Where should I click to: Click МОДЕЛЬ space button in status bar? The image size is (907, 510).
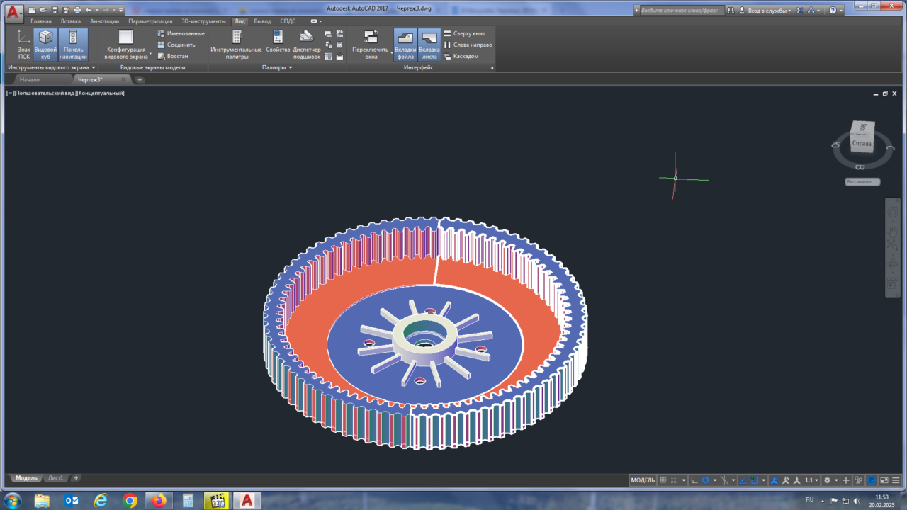[643, 480]
